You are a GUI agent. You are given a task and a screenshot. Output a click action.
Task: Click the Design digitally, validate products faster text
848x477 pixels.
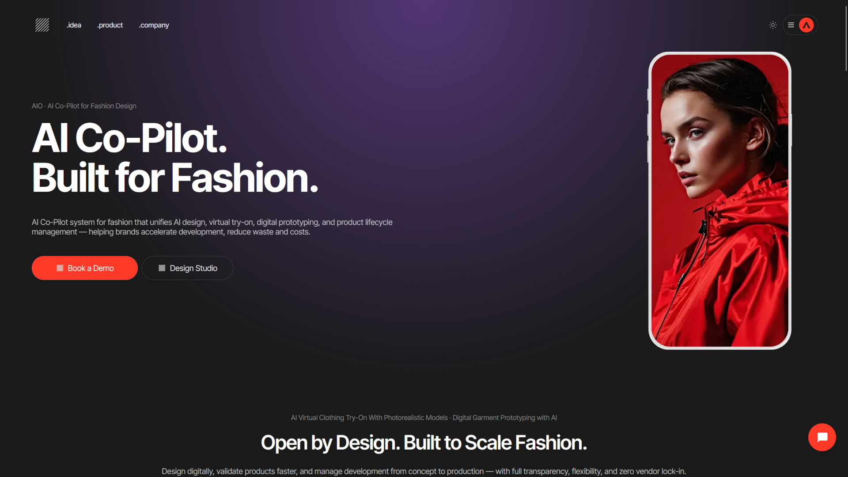424,471
